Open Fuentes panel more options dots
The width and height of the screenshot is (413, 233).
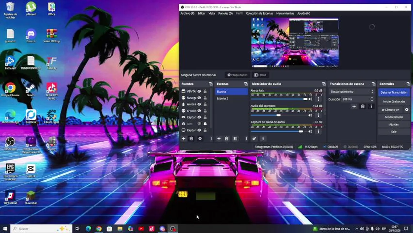[x=211, y=139]
